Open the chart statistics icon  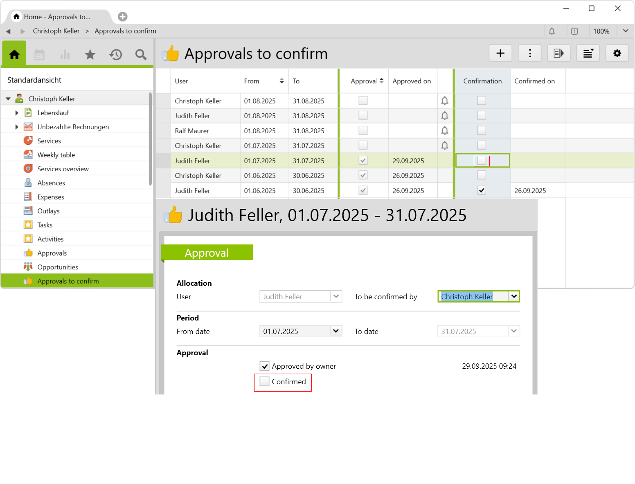(x=65, y=54)
